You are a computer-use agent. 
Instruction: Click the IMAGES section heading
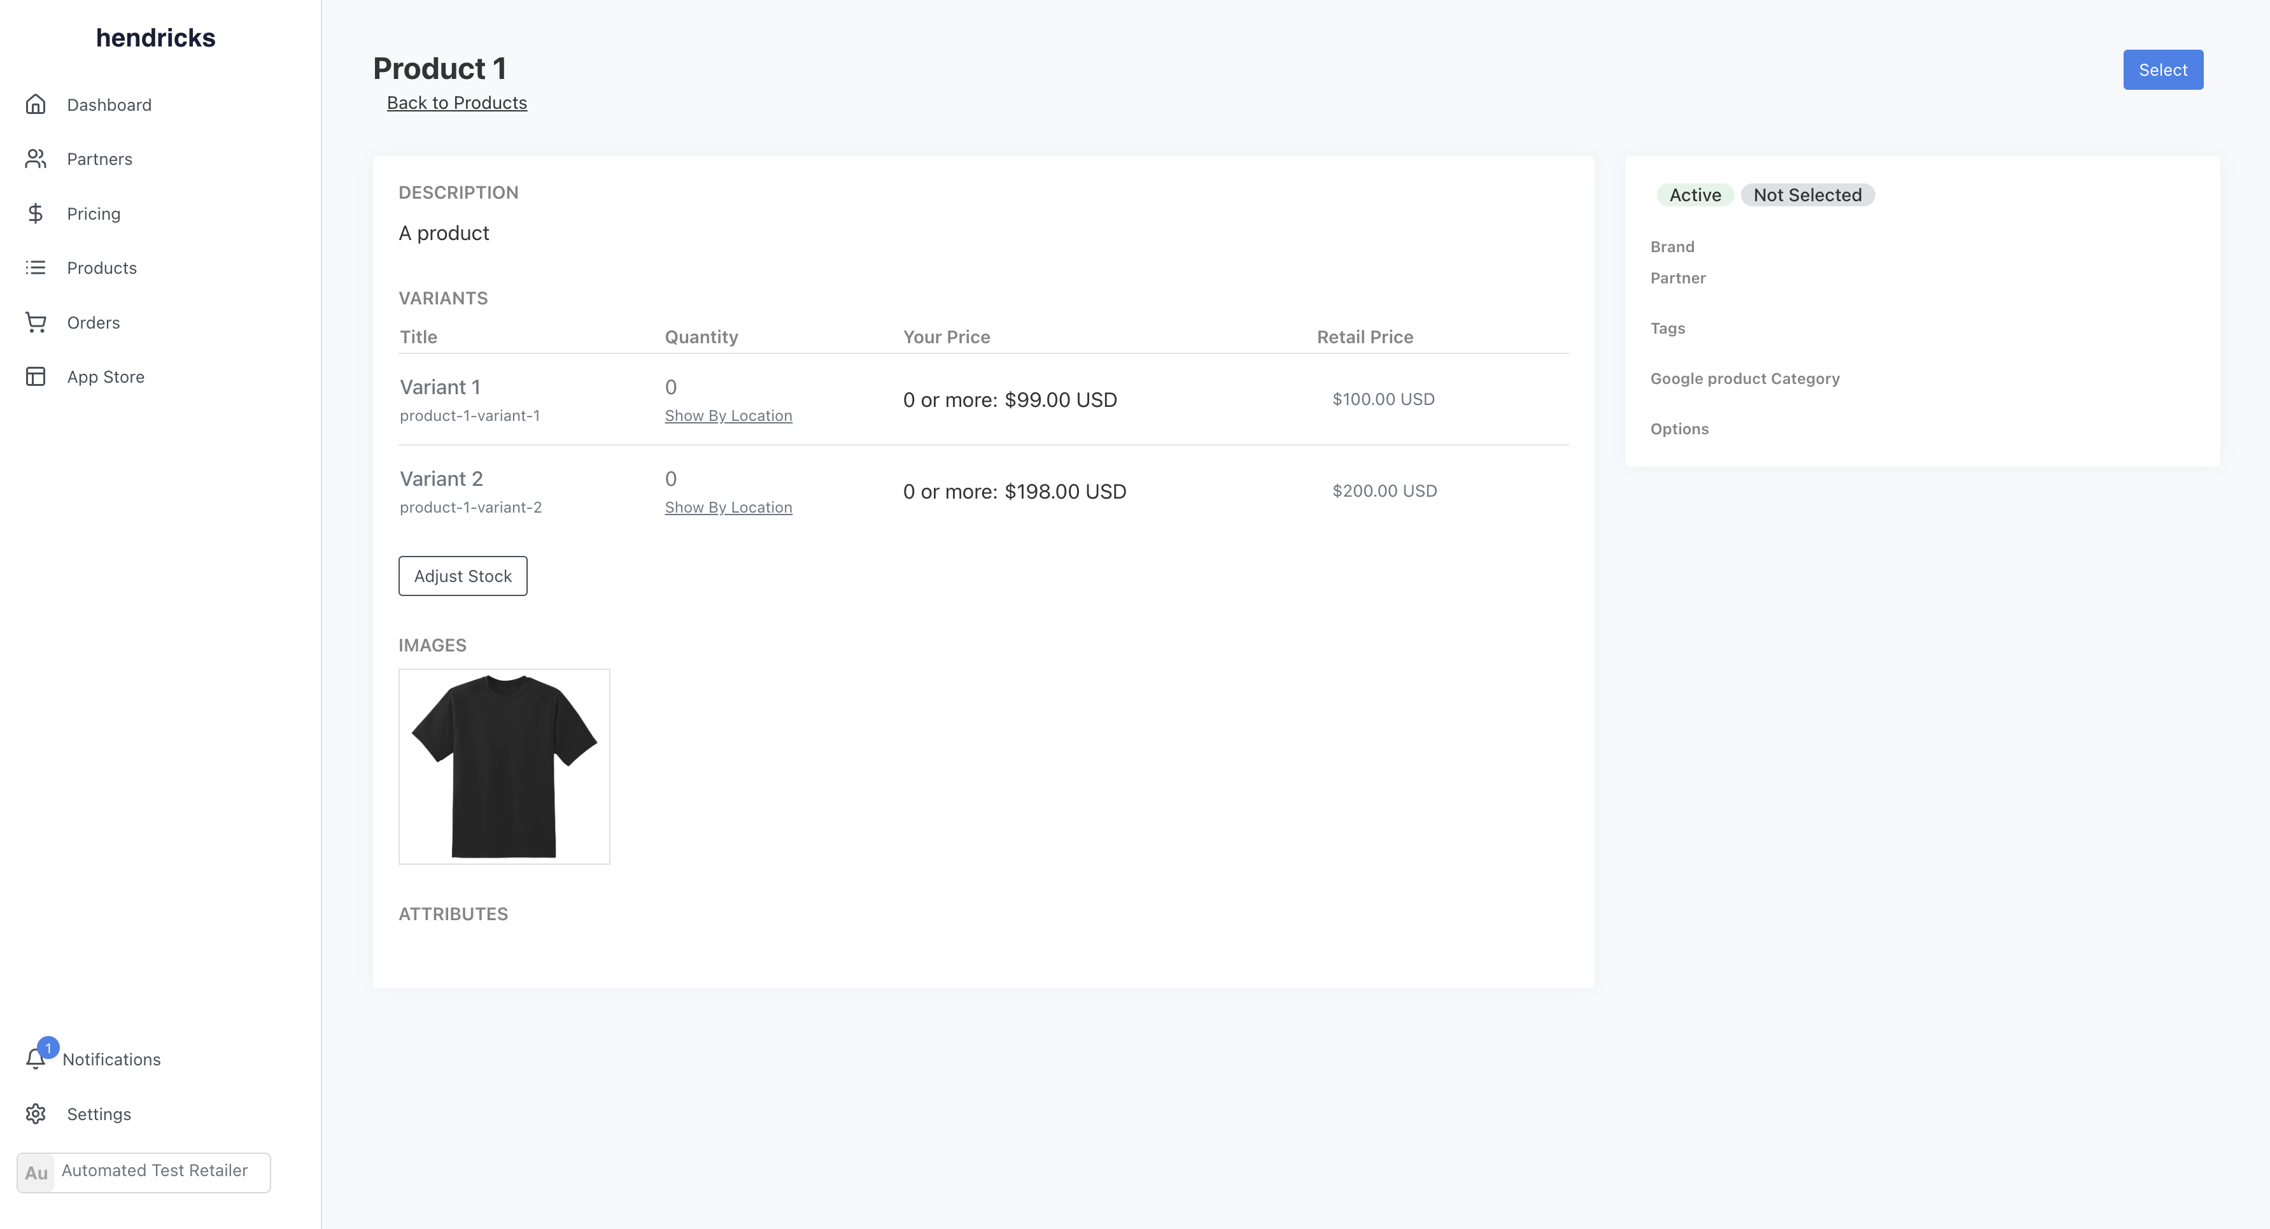click(432, 645)
